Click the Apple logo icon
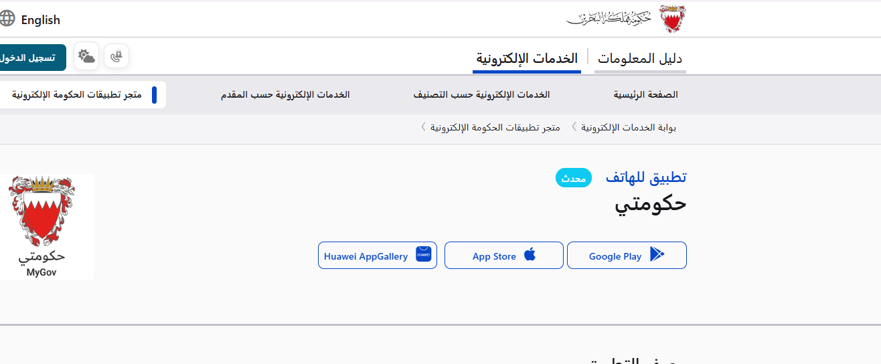Viewport: 881px width, 364px height. click(x=530, y=254)
